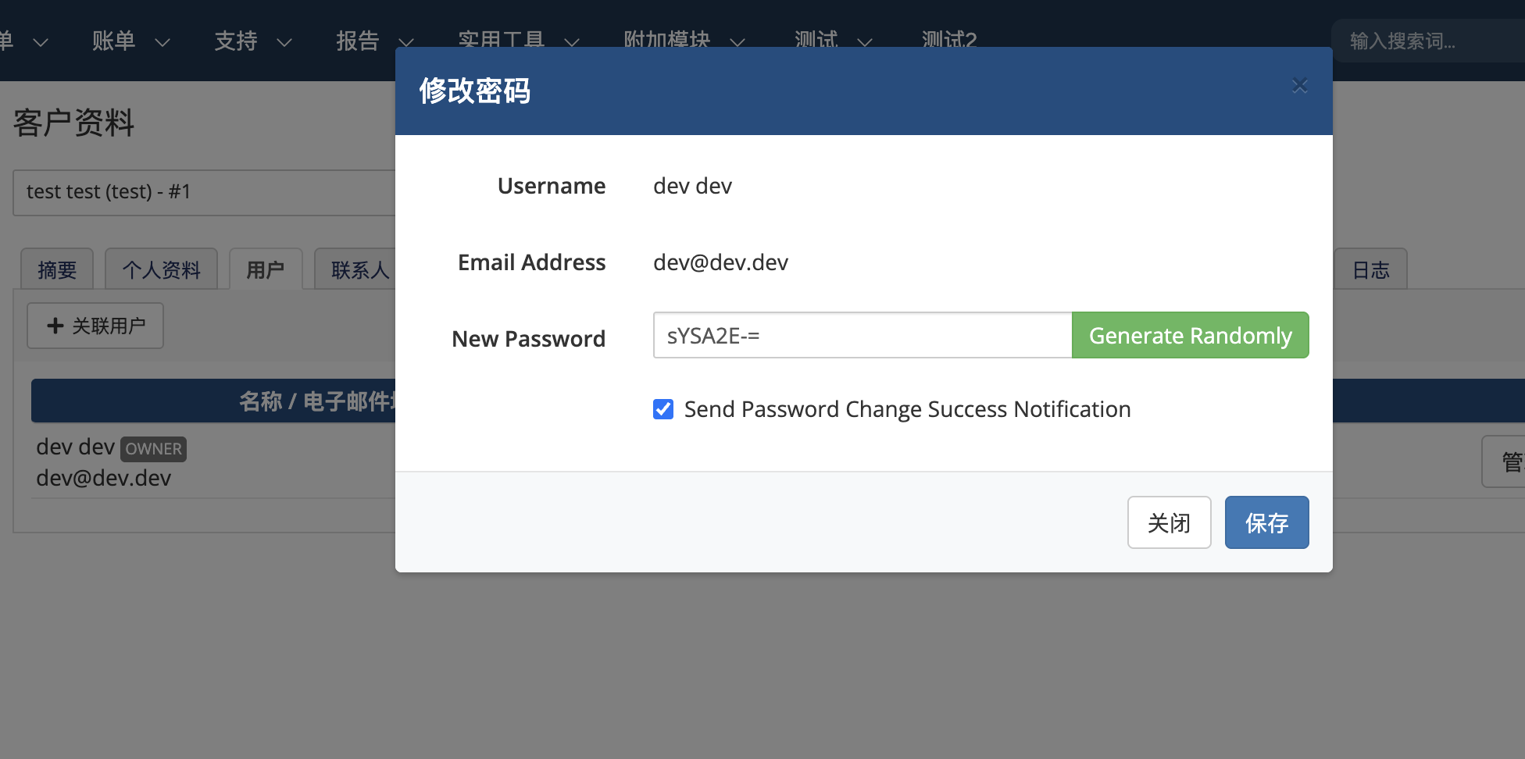Screen dimensions: 1525x759
Task: Open the 测试2 menu item
Action: [948, 39]
